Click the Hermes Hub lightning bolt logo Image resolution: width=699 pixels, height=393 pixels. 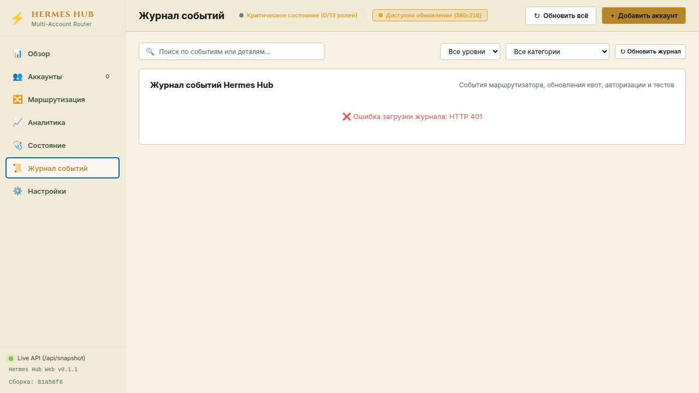point(17,19)
